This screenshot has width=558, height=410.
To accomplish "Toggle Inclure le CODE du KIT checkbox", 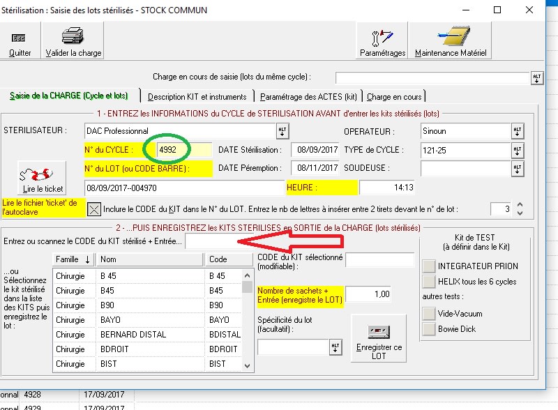I will 94,209.
